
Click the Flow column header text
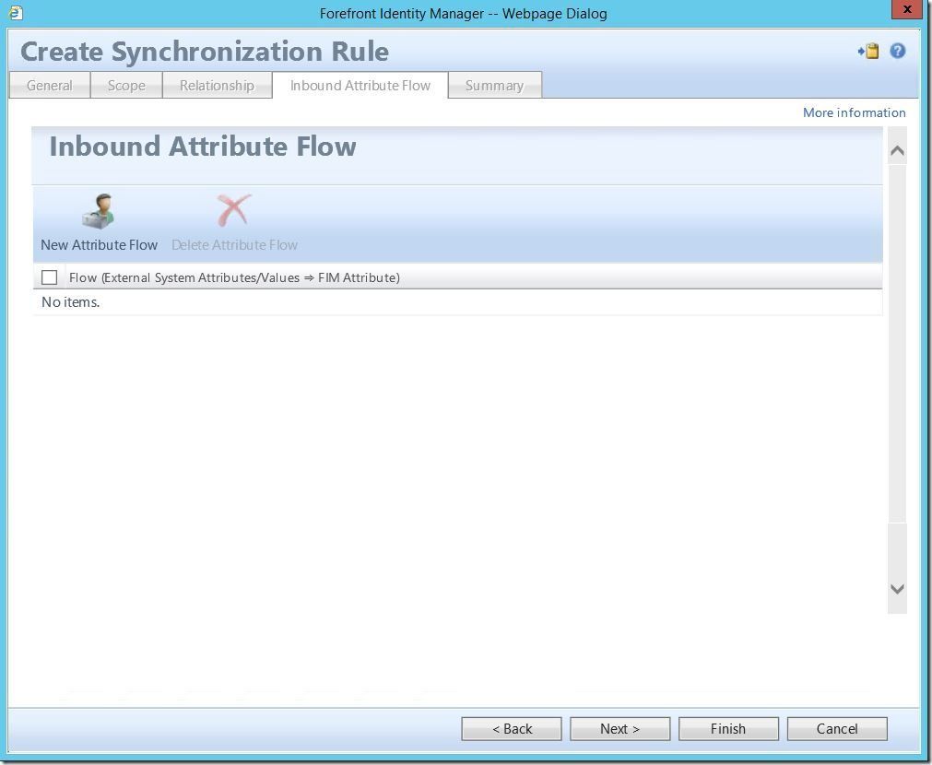[x=234, y=277]
